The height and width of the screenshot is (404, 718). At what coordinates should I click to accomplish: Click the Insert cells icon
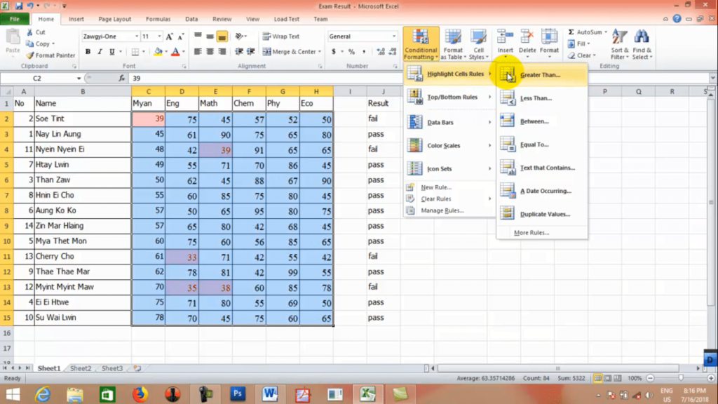(505, 38)
